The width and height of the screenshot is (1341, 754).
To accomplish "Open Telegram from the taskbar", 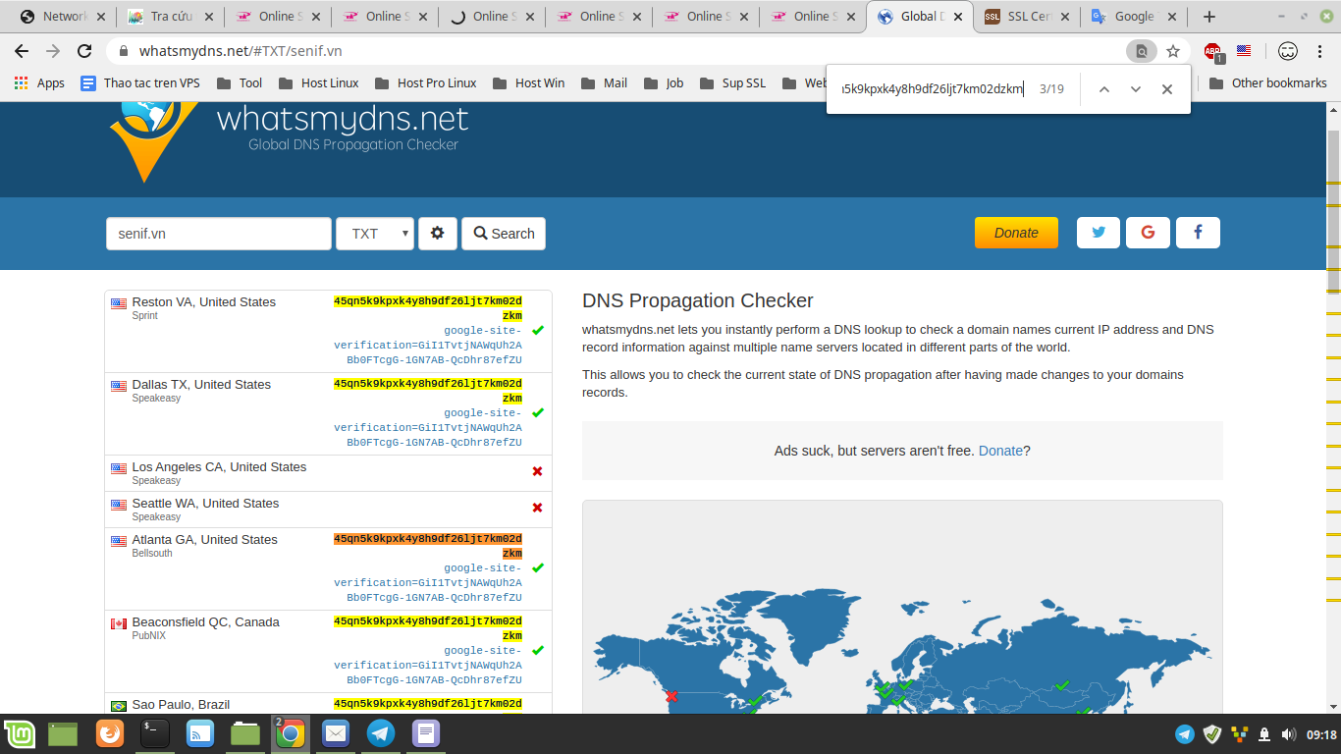I will [381, 733].
